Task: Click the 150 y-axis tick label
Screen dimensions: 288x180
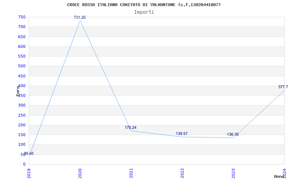Action: click(22, 135)
